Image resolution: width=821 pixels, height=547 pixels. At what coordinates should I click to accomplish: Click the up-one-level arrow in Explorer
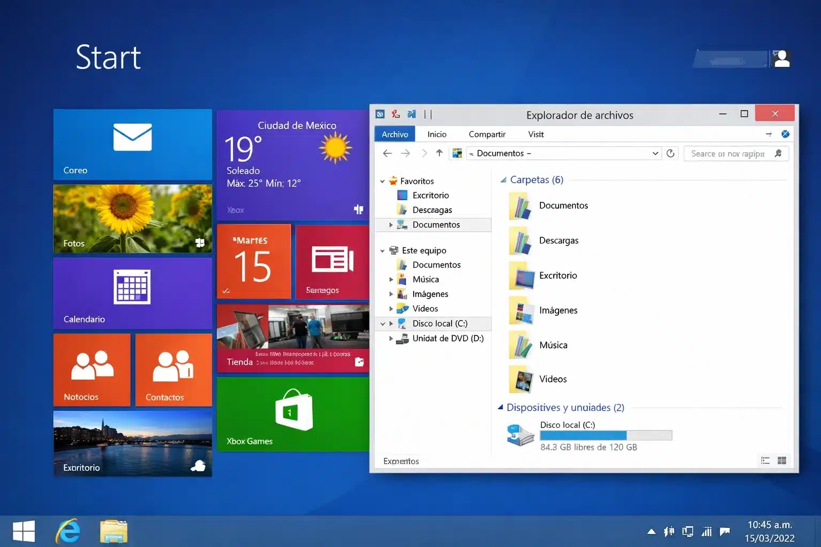439,153
